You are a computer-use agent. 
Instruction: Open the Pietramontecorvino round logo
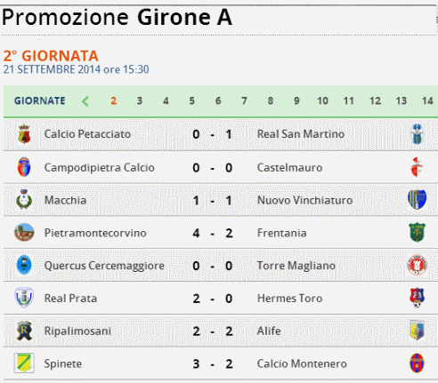[x=24, y=233]
